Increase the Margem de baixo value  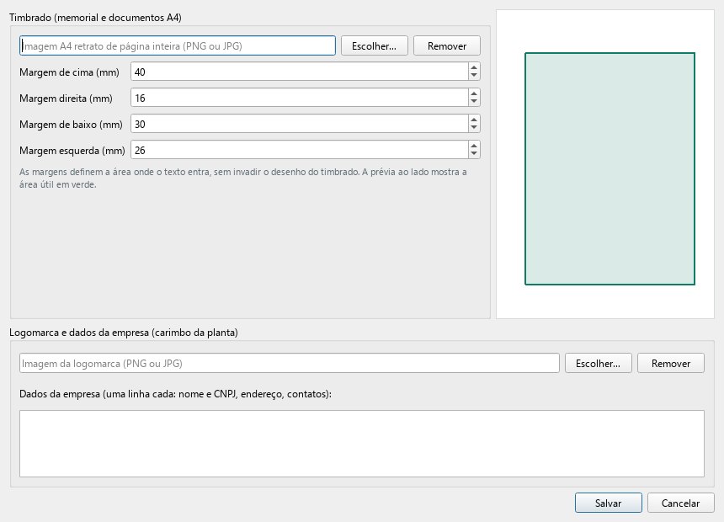474,120
